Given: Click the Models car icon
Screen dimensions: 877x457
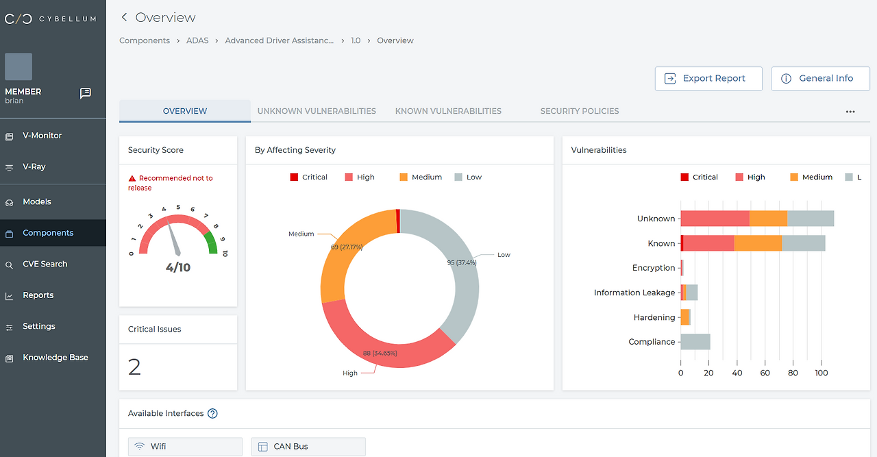Looking at the screenshot, I should tap(9, 203).
